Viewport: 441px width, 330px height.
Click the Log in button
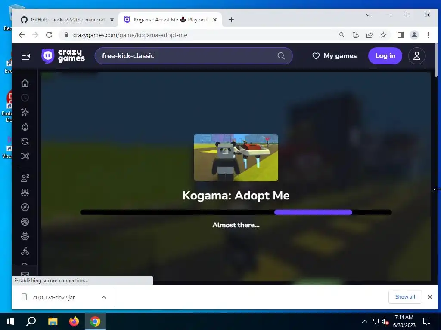385,56
